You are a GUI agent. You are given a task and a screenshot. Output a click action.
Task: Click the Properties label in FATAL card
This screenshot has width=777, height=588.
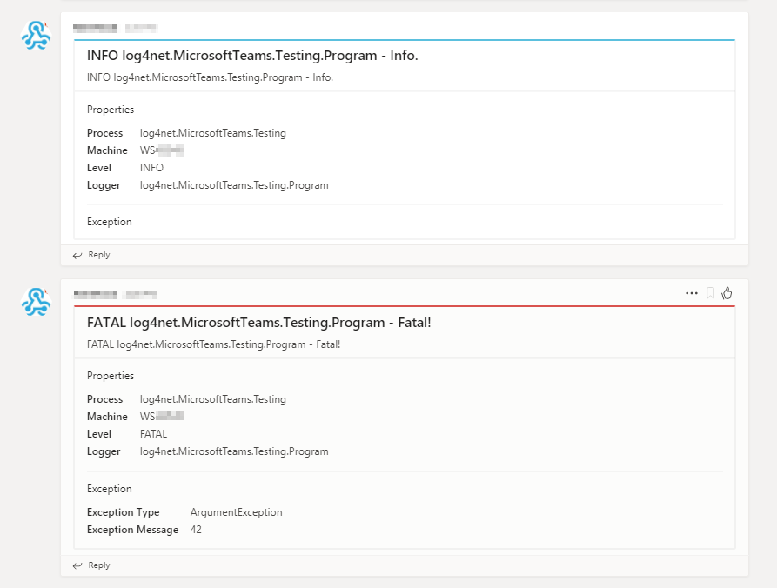[x=110, y=376]
